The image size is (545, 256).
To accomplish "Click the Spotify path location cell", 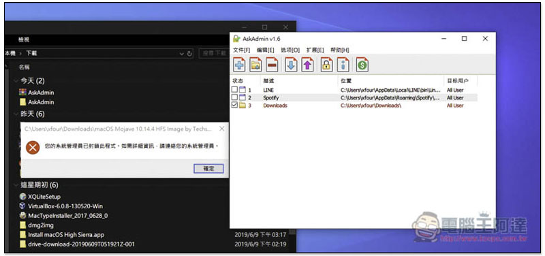I will pyautogui.click(x=390, y=98).
